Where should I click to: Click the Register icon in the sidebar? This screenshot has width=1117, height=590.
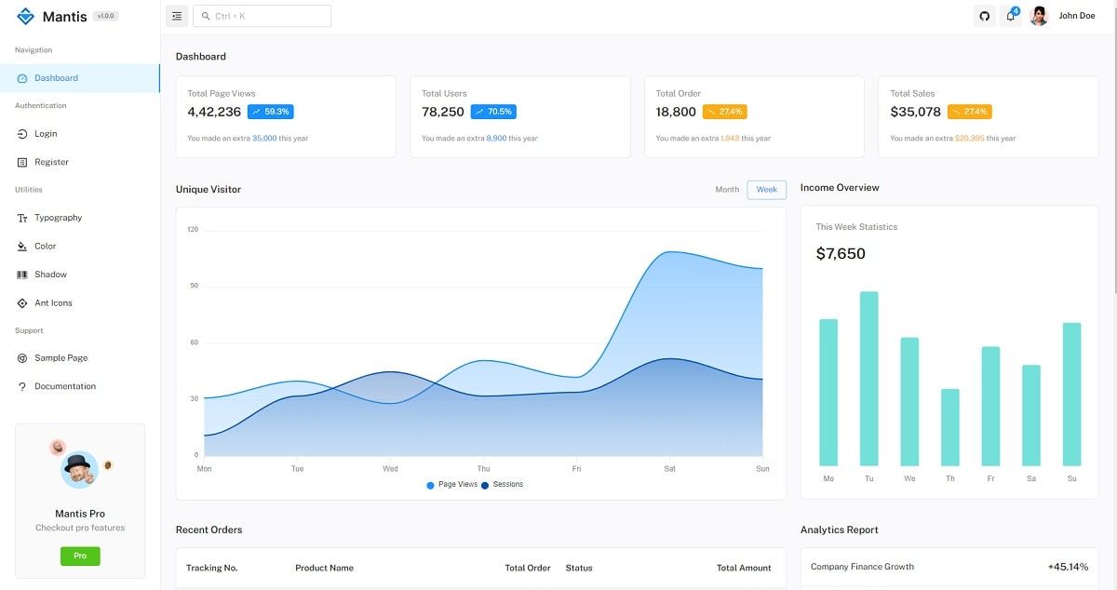(x=22, y=161)
